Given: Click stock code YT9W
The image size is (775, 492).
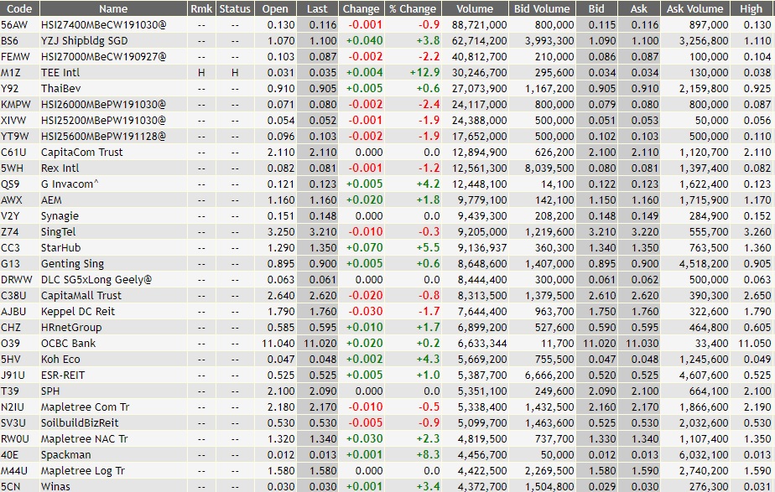Looking at the screenshot, I should pos(15,137).
